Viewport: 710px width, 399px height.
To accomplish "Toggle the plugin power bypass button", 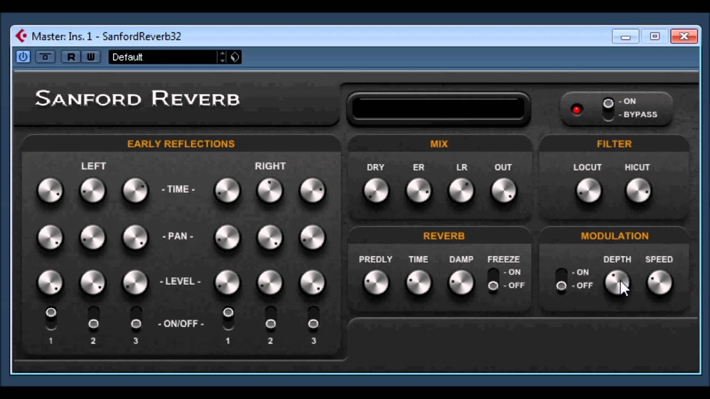I will coord(23,57).
